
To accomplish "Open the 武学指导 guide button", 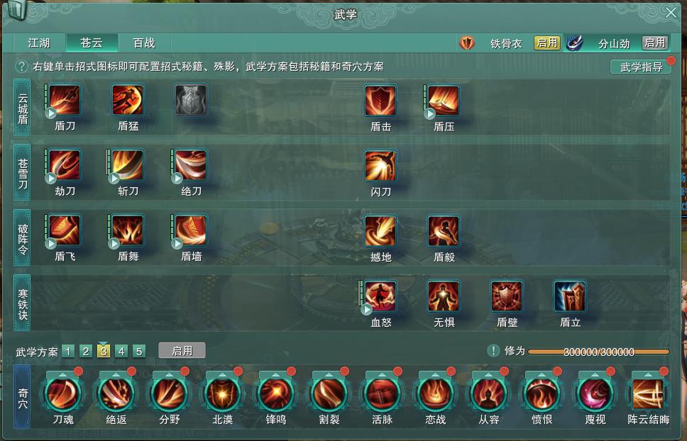I will click(x=641, y=67).
